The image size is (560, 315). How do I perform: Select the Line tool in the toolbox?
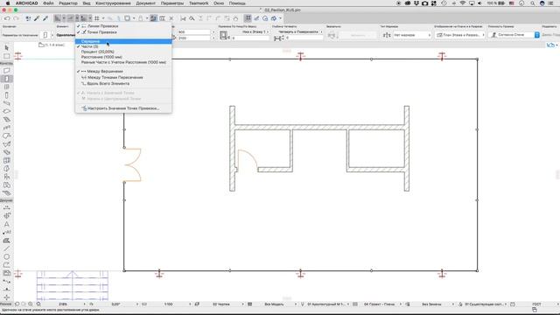click(6, 248)
